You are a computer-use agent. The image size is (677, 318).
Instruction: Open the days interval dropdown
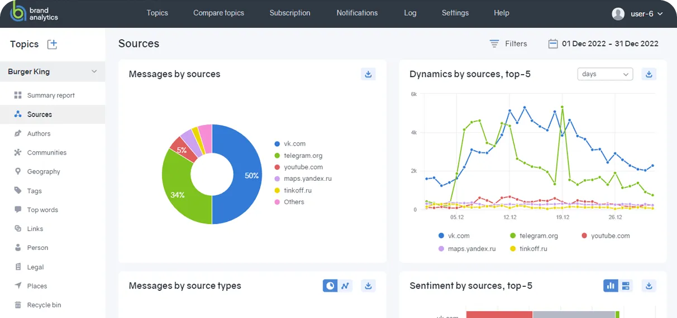(605, 74)
